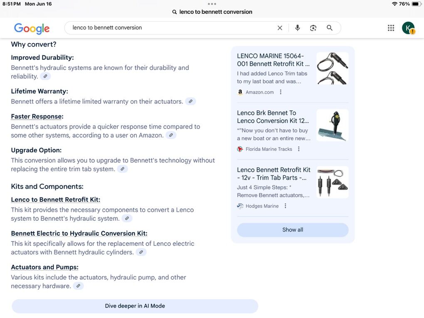
Task: Click into the Google search input field
Action: click(166, 28)
